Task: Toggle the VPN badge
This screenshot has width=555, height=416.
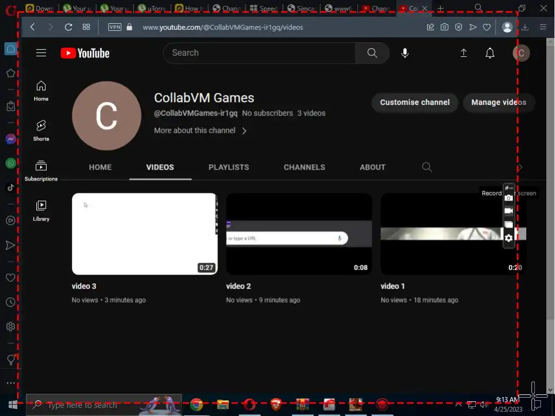Action: (115, 27)
